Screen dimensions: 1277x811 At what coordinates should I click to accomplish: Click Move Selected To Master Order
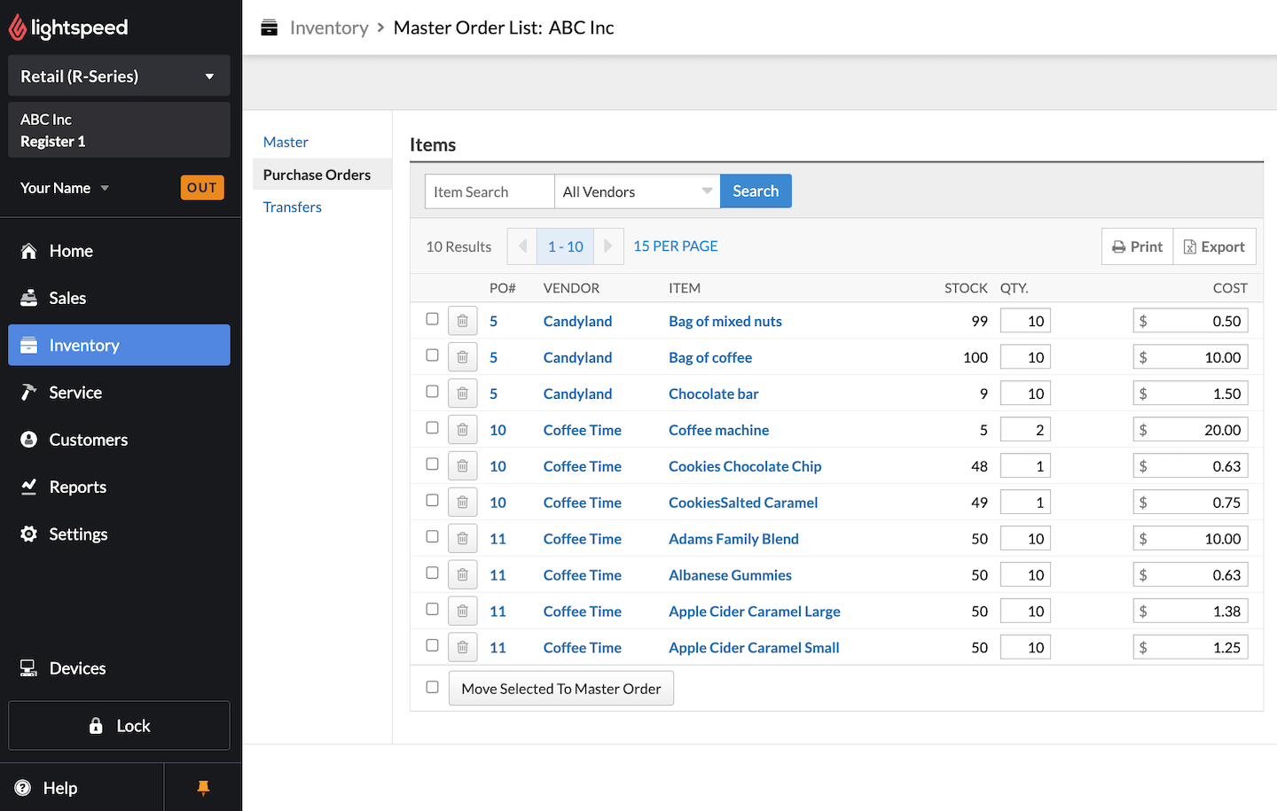coord(560,689)
